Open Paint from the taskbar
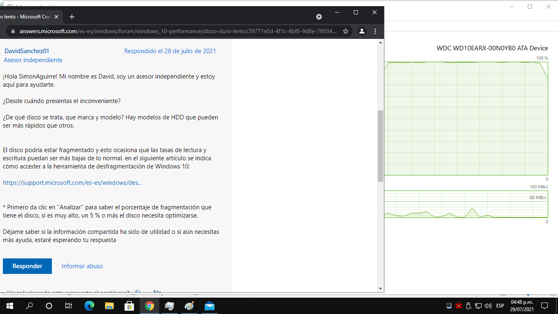This screenshot has width=558, height=314. tap(189, 306)
